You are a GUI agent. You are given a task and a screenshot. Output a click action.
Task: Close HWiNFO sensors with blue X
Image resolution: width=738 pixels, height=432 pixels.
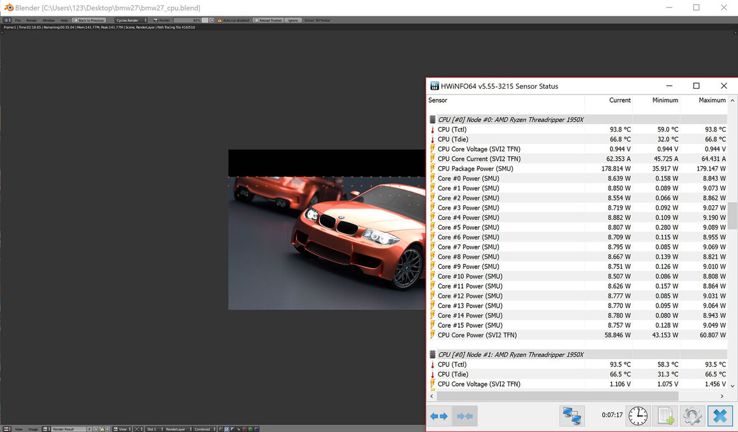[720, 416]
